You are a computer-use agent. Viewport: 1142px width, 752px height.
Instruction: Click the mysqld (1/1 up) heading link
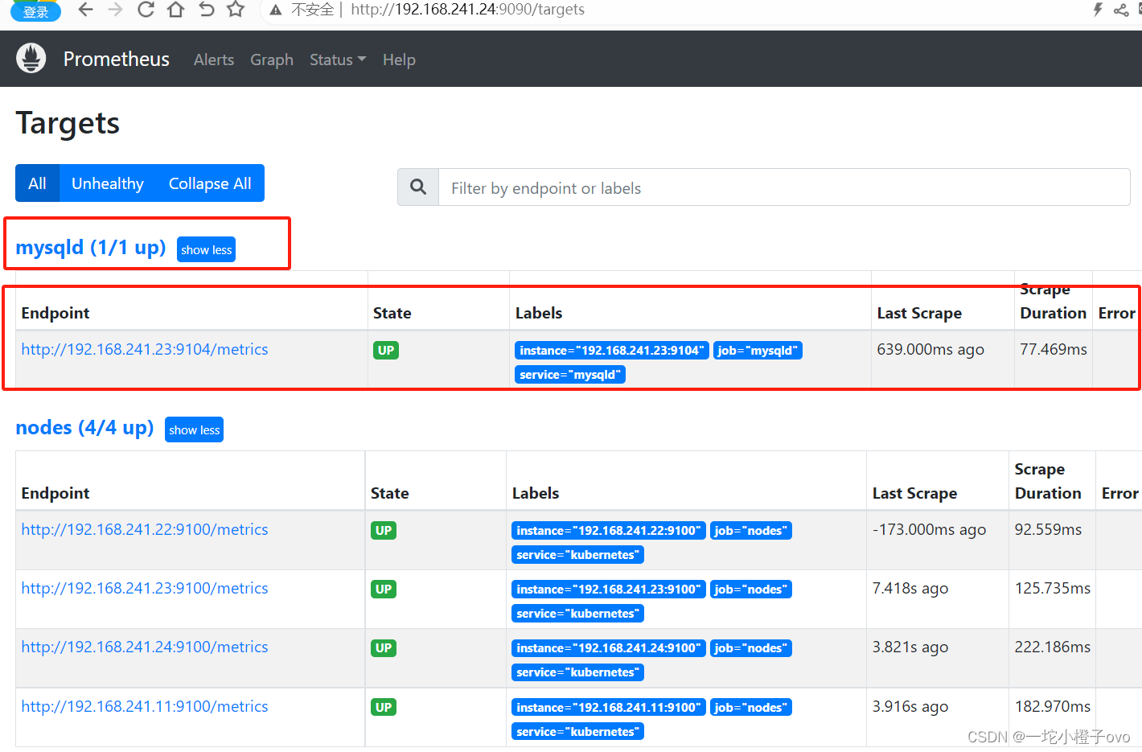(x=91, y=247)
